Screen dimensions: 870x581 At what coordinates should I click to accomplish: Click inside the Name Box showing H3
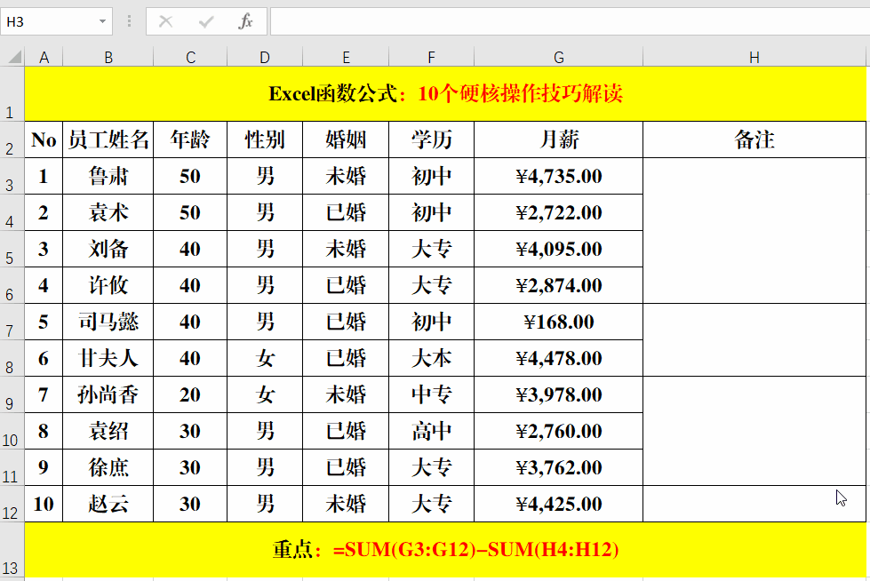click(49, 21)
